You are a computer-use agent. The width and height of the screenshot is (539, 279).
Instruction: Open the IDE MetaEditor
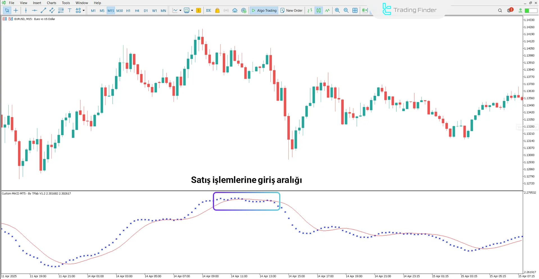(x=208, y=10)
